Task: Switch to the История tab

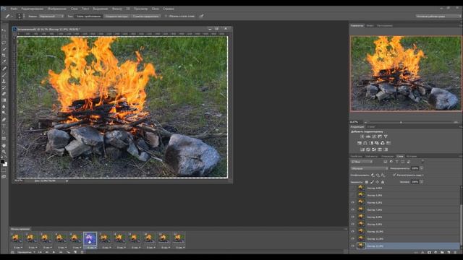Action: (412, 156)
